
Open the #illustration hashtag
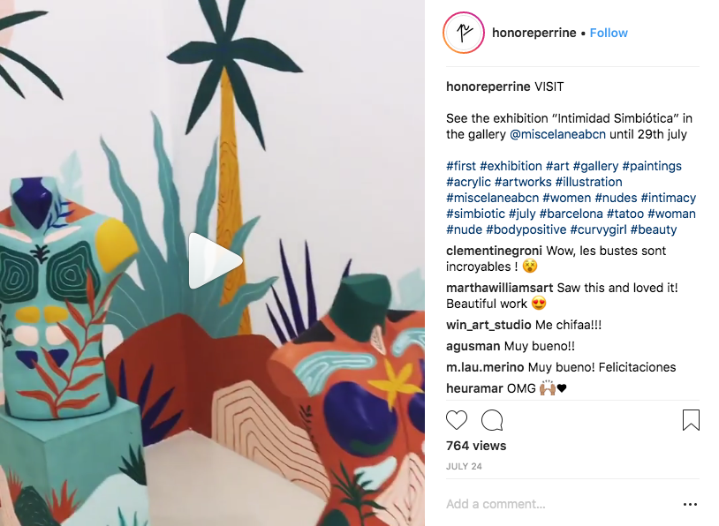click(x=589, y=182)
